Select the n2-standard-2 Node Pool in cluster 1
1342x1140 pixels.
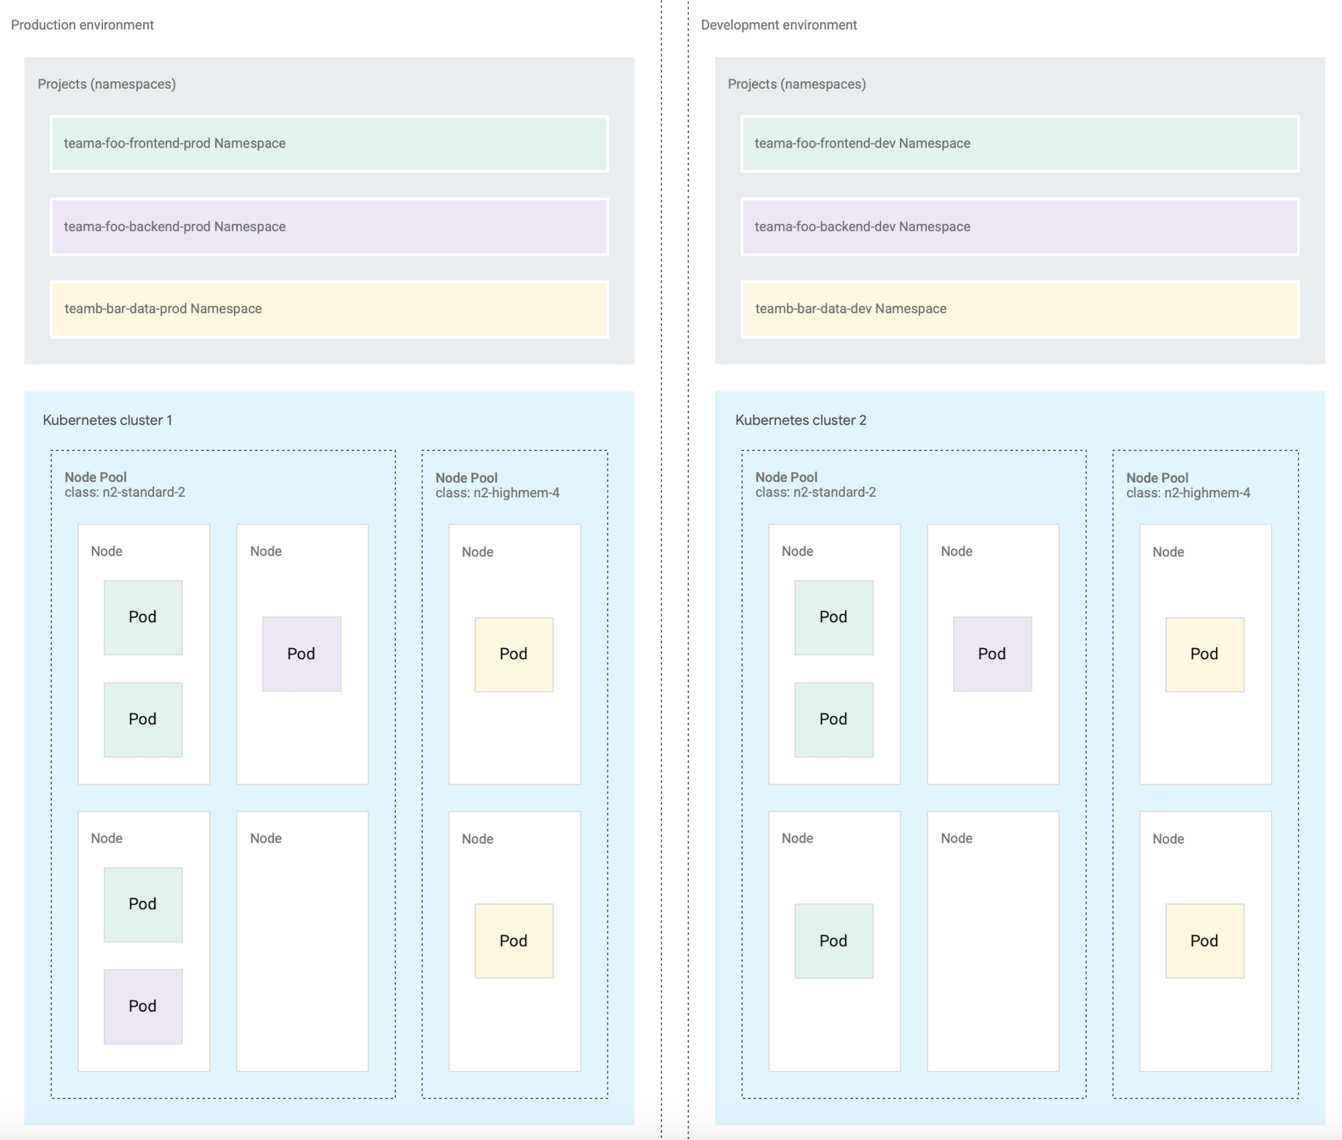click(x=124, y=484)
